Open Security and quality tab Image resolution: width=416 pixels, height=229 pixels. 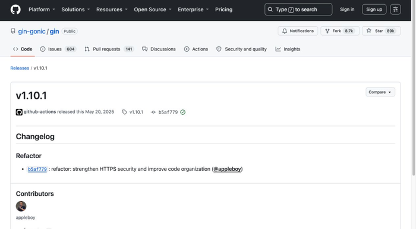coord(241,49)
